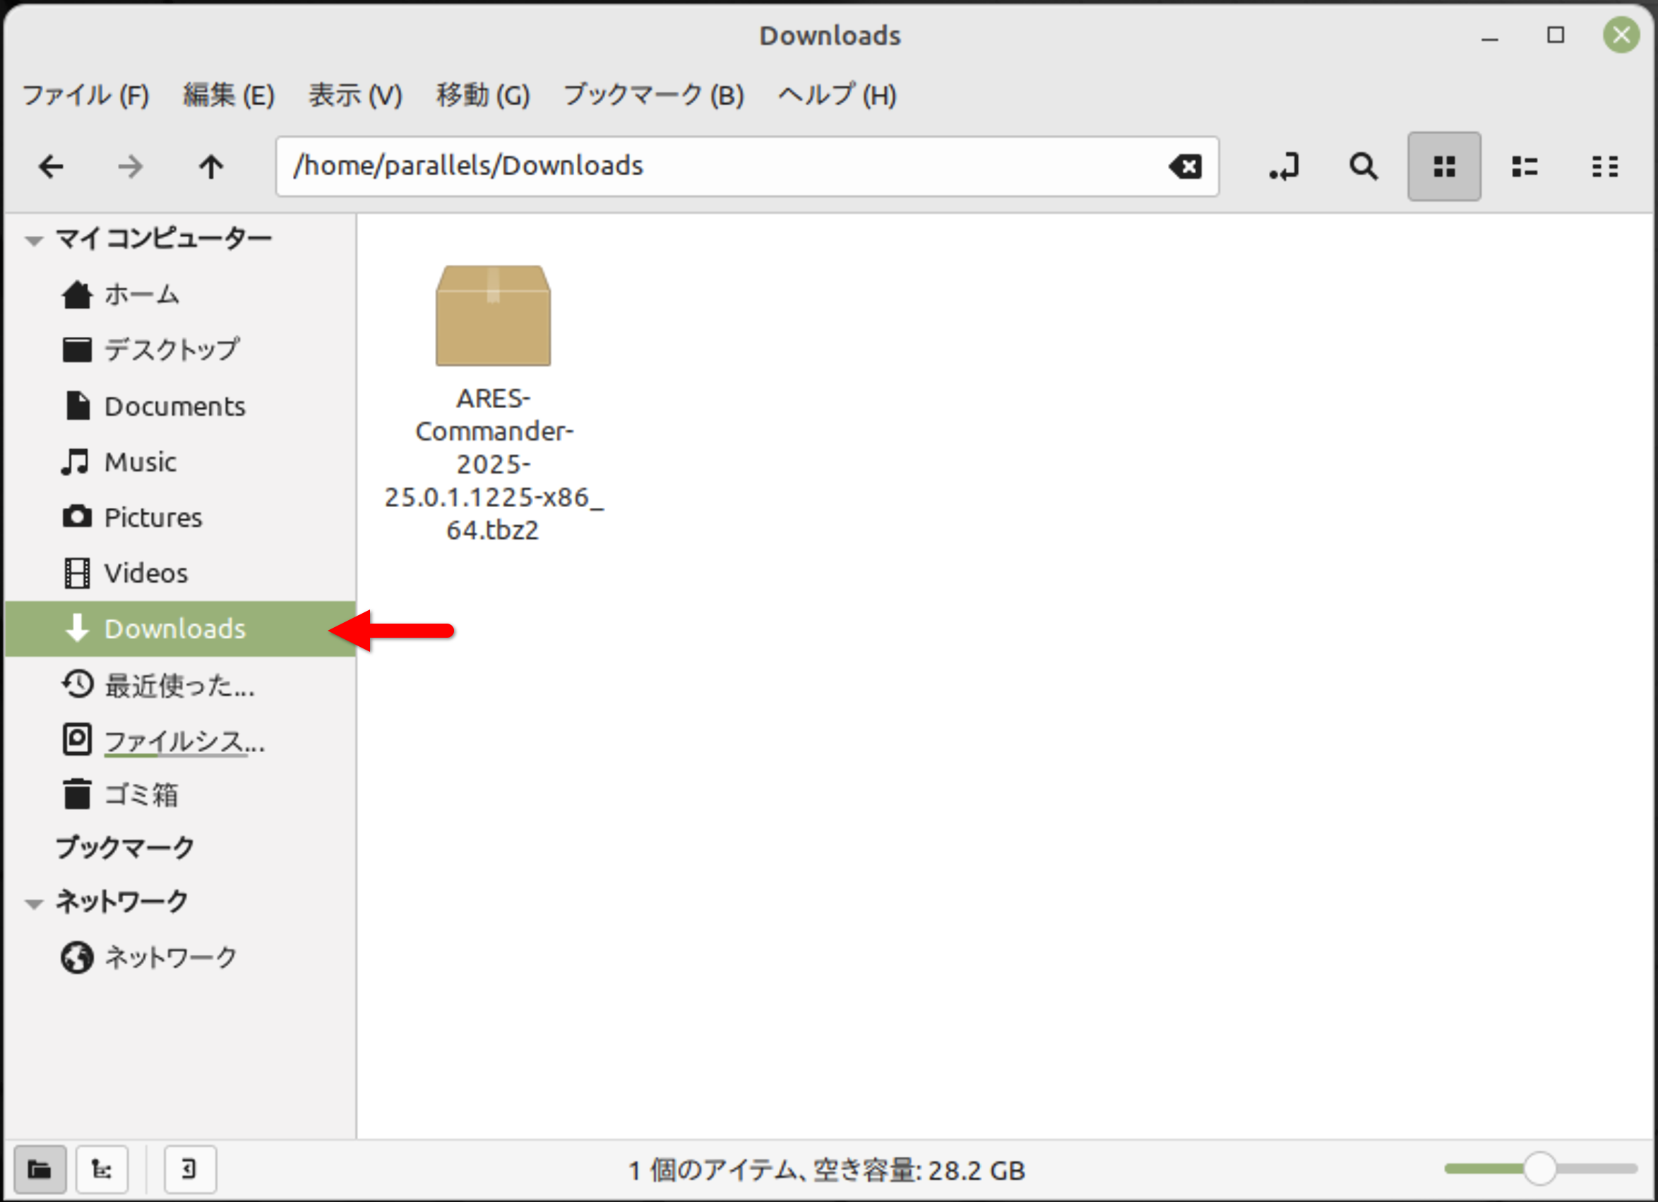Open the search magnifier icon

[x=1364, y=167]
